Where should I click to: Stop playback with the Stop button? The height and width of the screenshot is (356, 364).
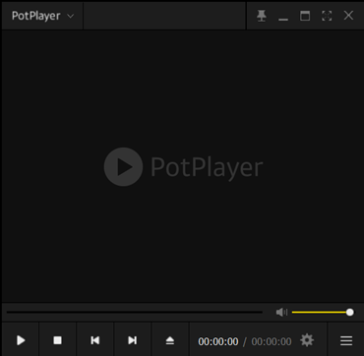(x=58, y=340)
